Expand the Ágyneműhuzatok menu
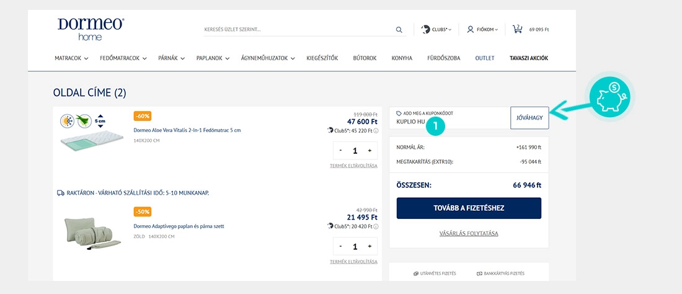The image size is (682, 294). point(268,58)
